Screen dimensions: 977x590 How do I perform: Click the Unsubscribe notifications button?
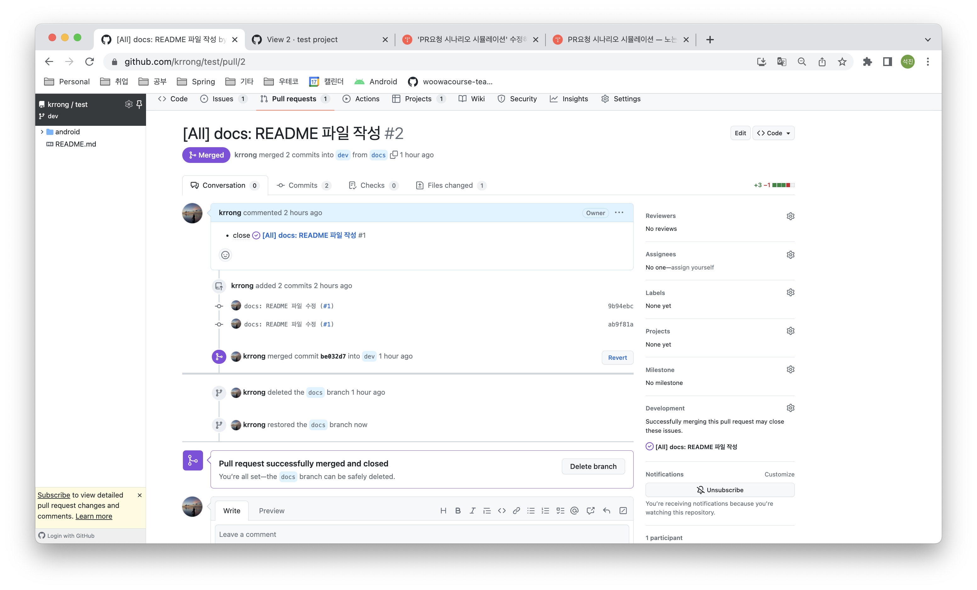(x=720, y=490)
